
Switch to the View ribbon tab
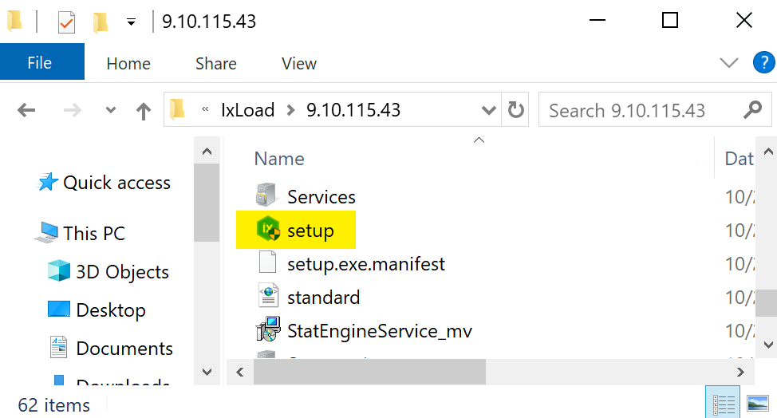click(299, 63)
